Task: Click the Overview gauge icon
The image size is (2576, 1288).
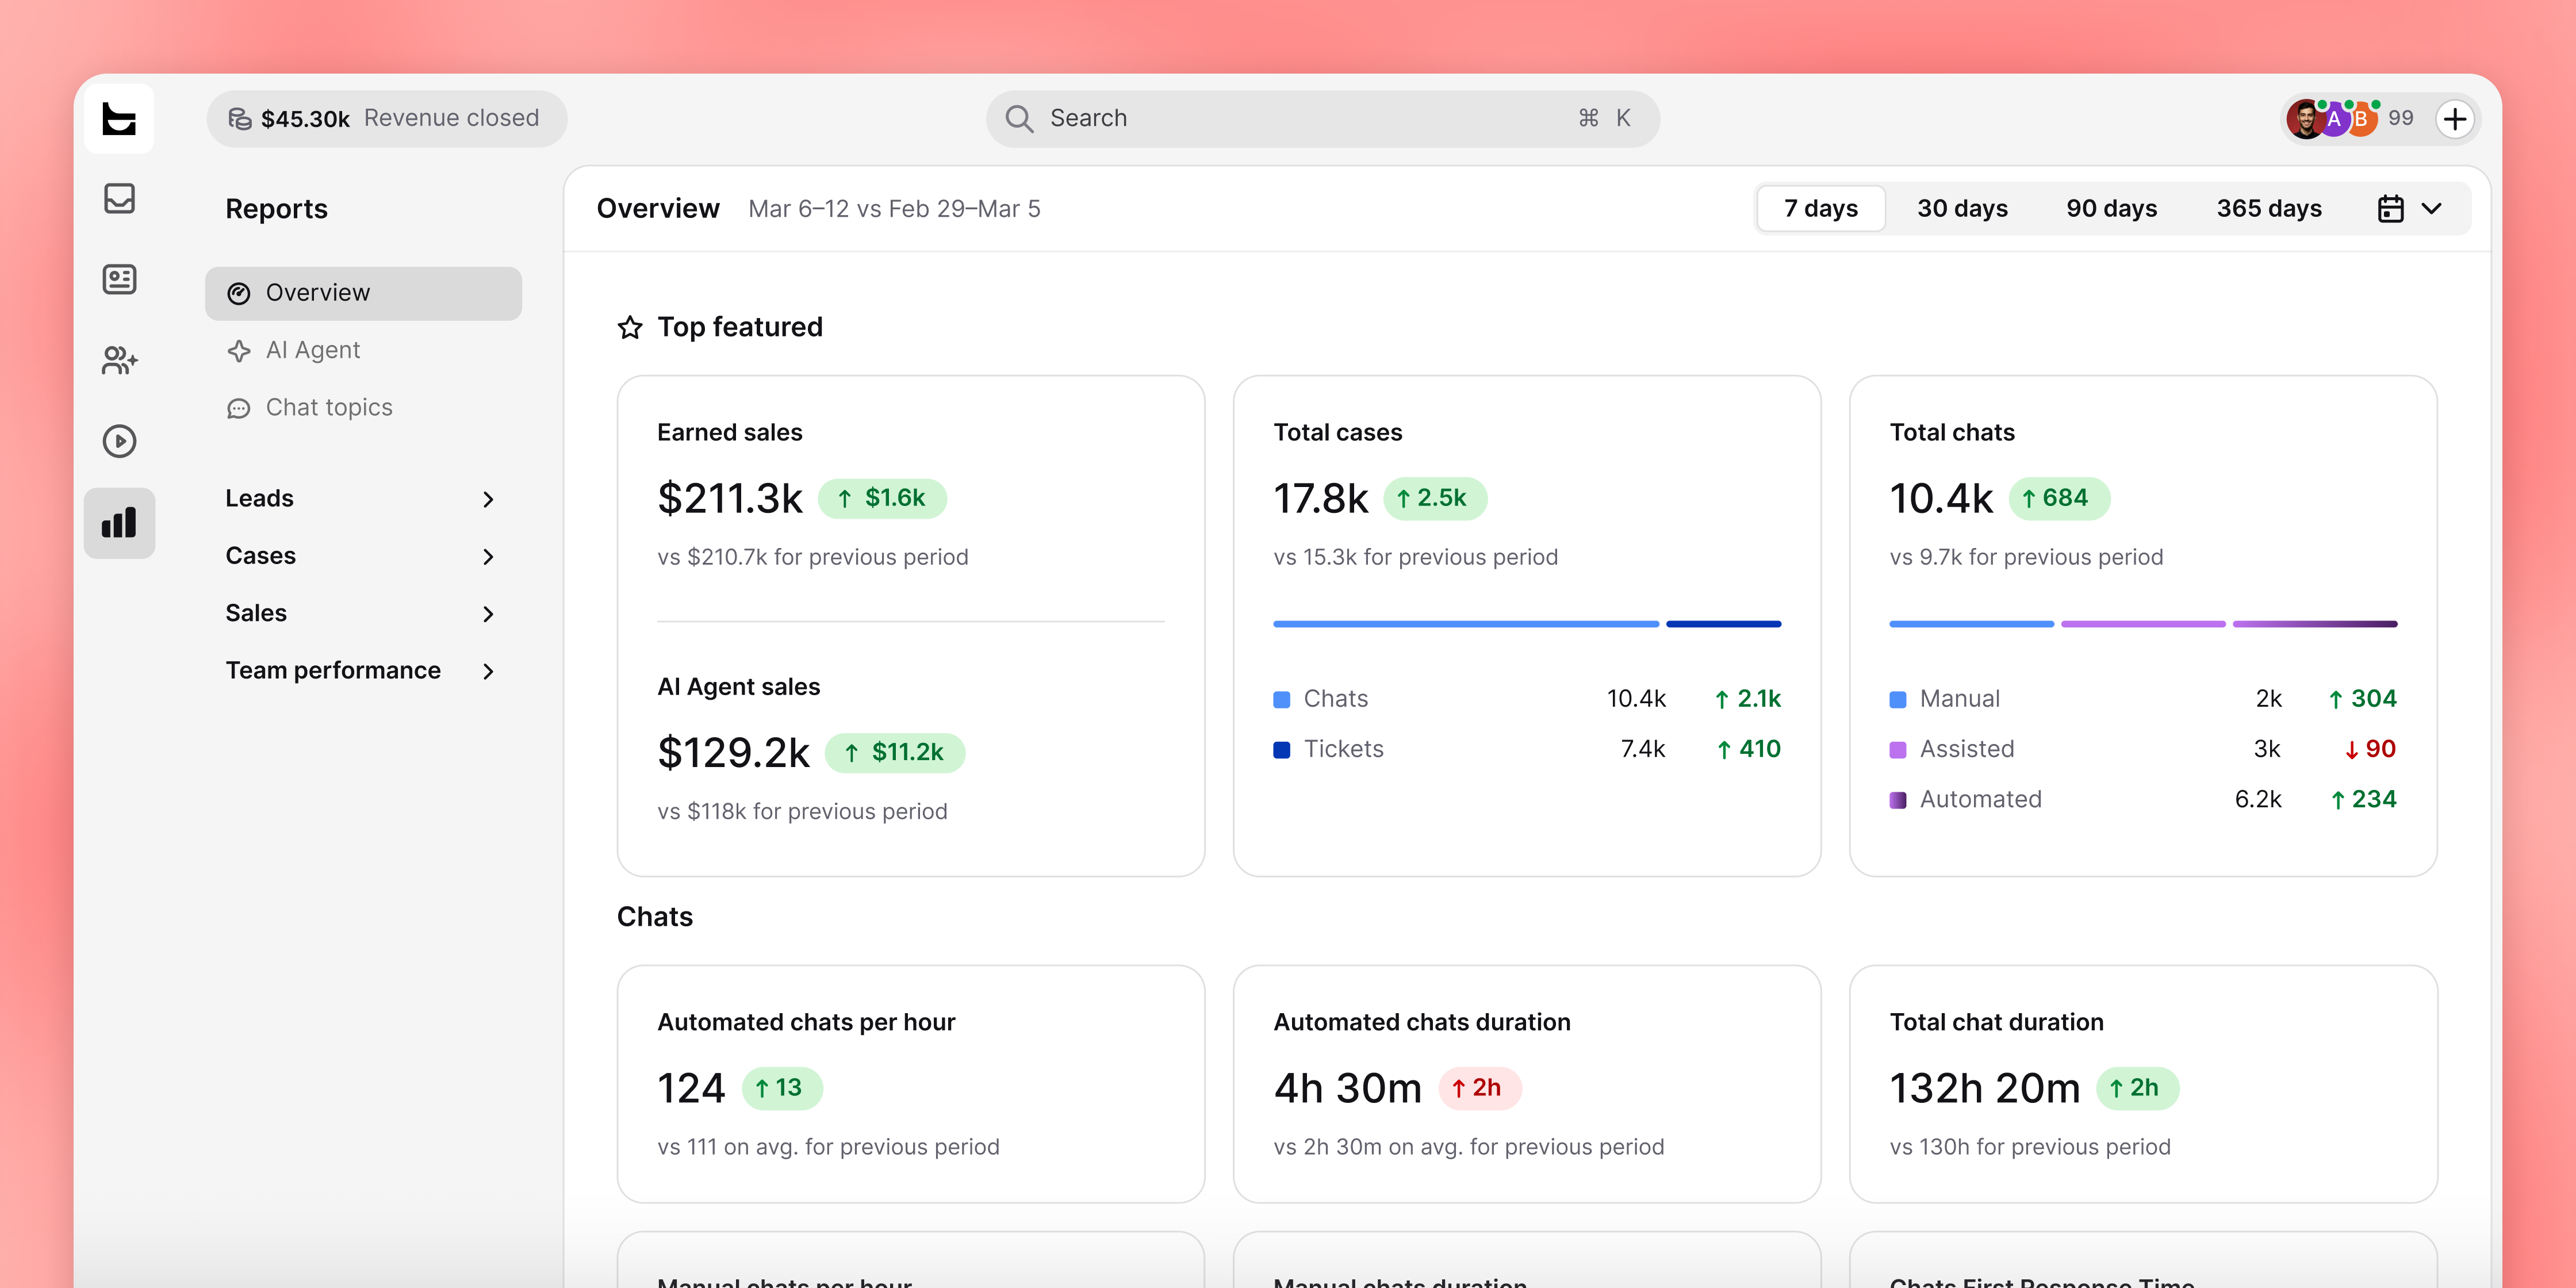Action: (x=238, y=293)
